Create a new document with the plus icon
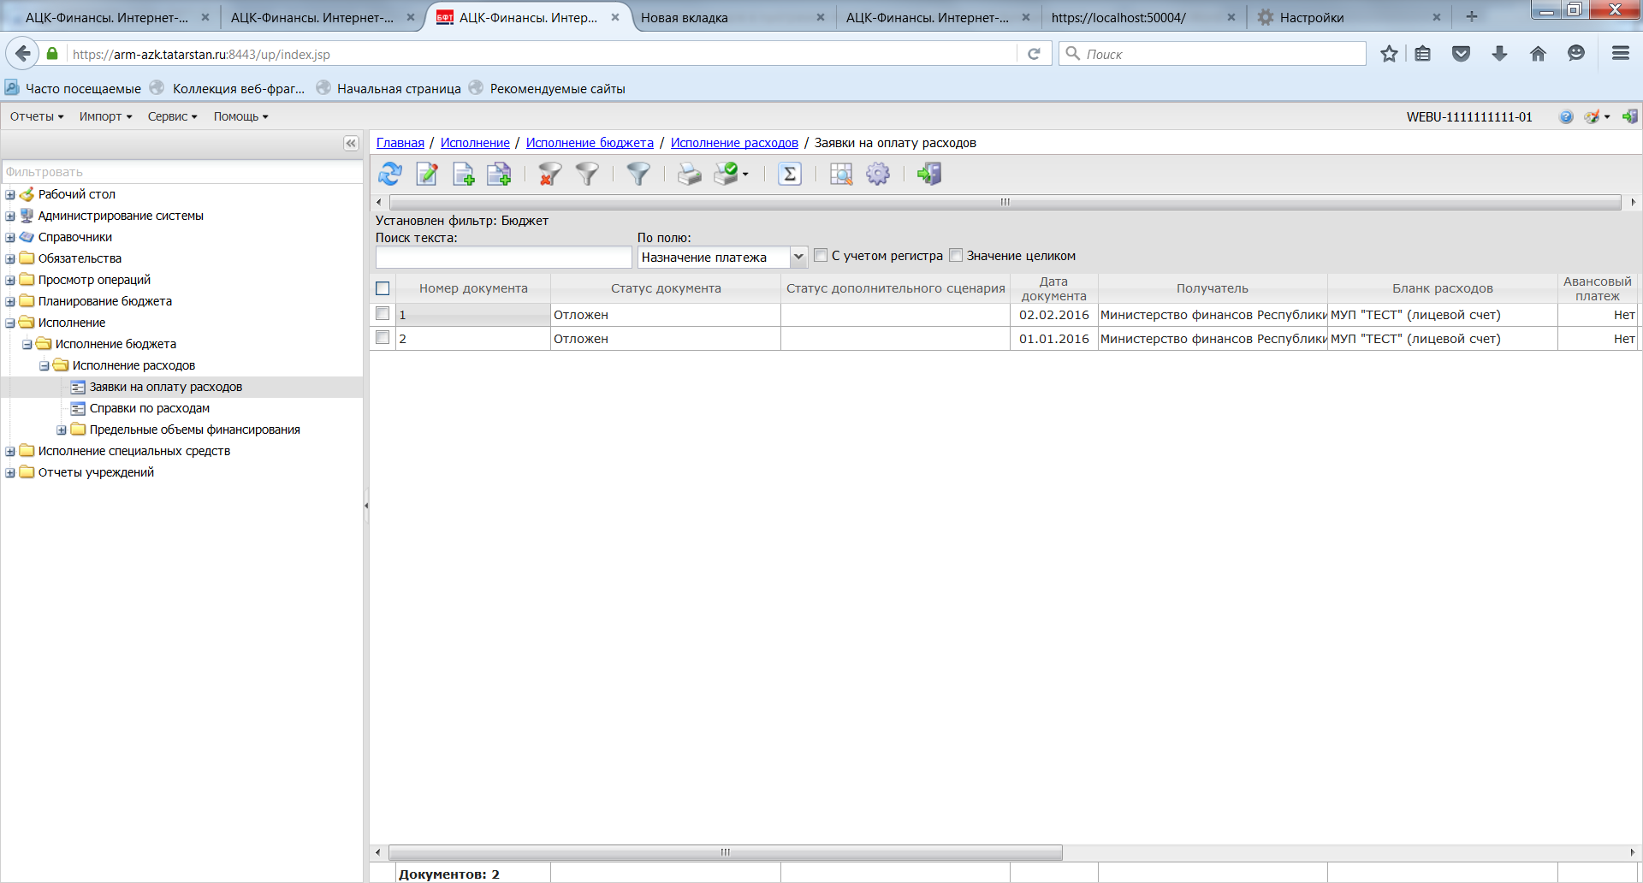 tap(463, 175)
